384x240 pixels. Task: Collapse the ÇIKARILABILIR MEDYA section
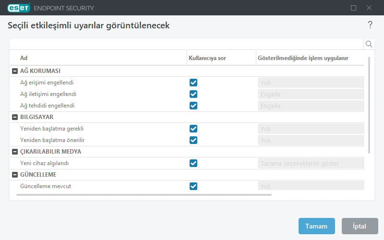point(14,152)
